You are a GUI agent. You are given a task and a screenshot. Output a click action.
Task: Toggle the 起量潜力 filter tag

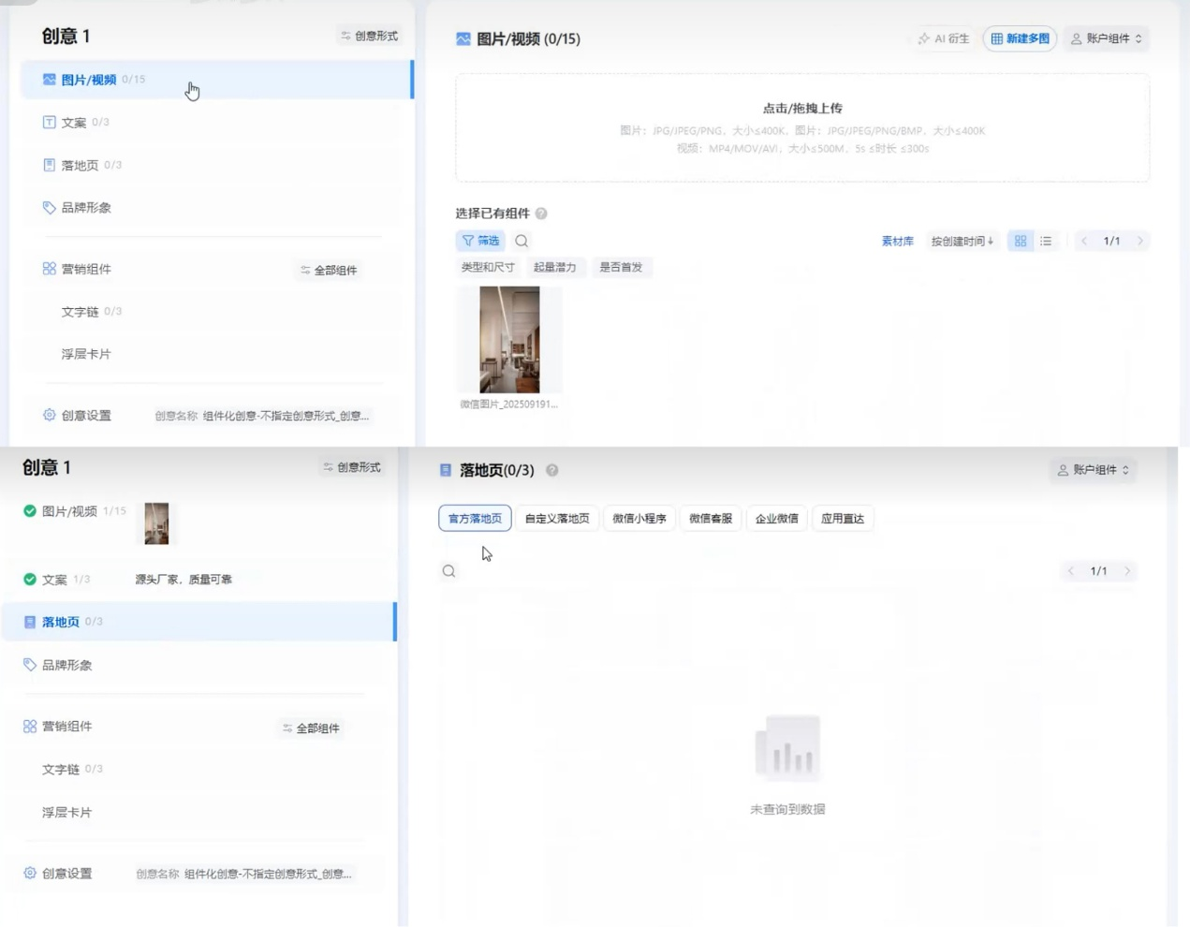click(x=555, y=268)
